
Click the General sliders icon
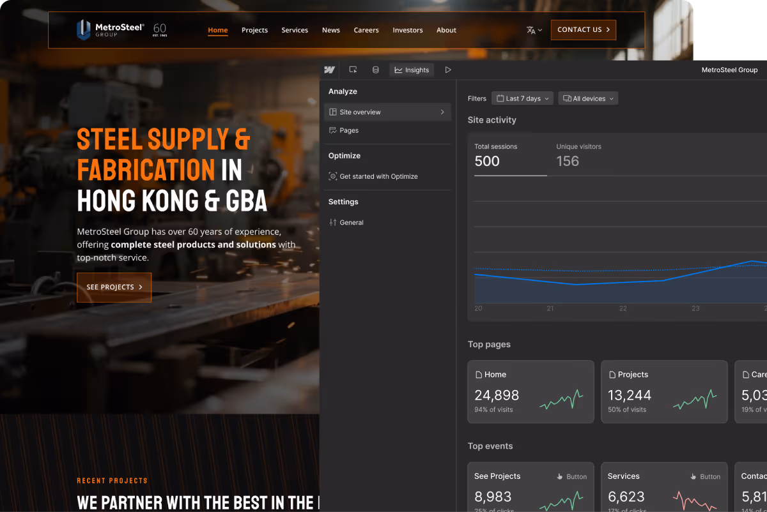point(332,222)
